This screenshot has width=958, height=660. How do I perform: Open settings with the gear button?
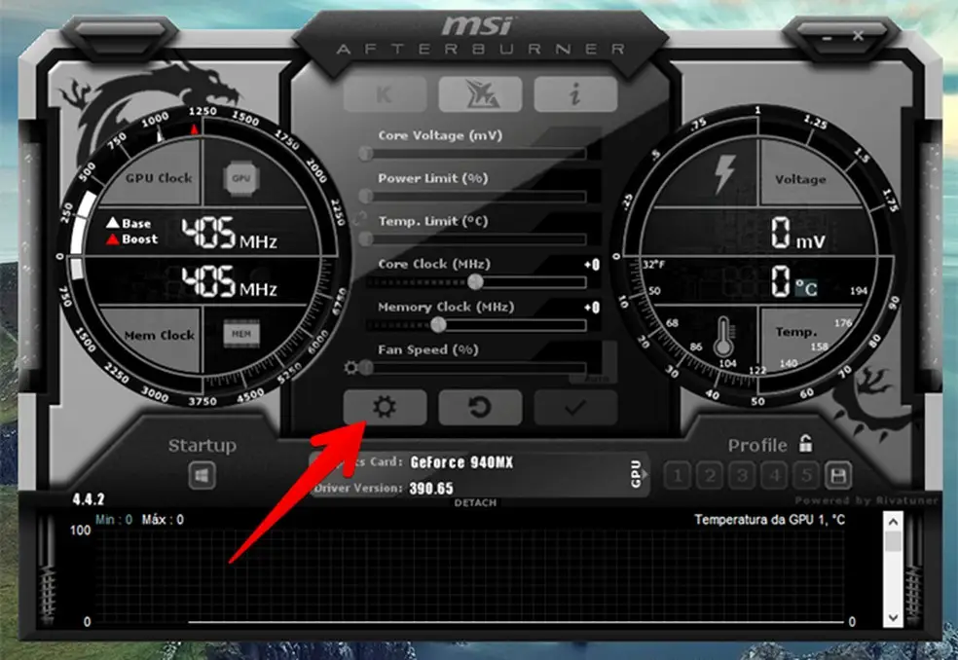[x=384, y=408]
